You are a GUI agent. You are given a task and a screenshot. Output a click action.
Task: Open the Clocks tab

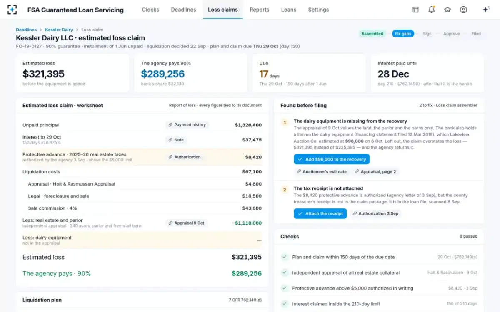tap(150, 10)
